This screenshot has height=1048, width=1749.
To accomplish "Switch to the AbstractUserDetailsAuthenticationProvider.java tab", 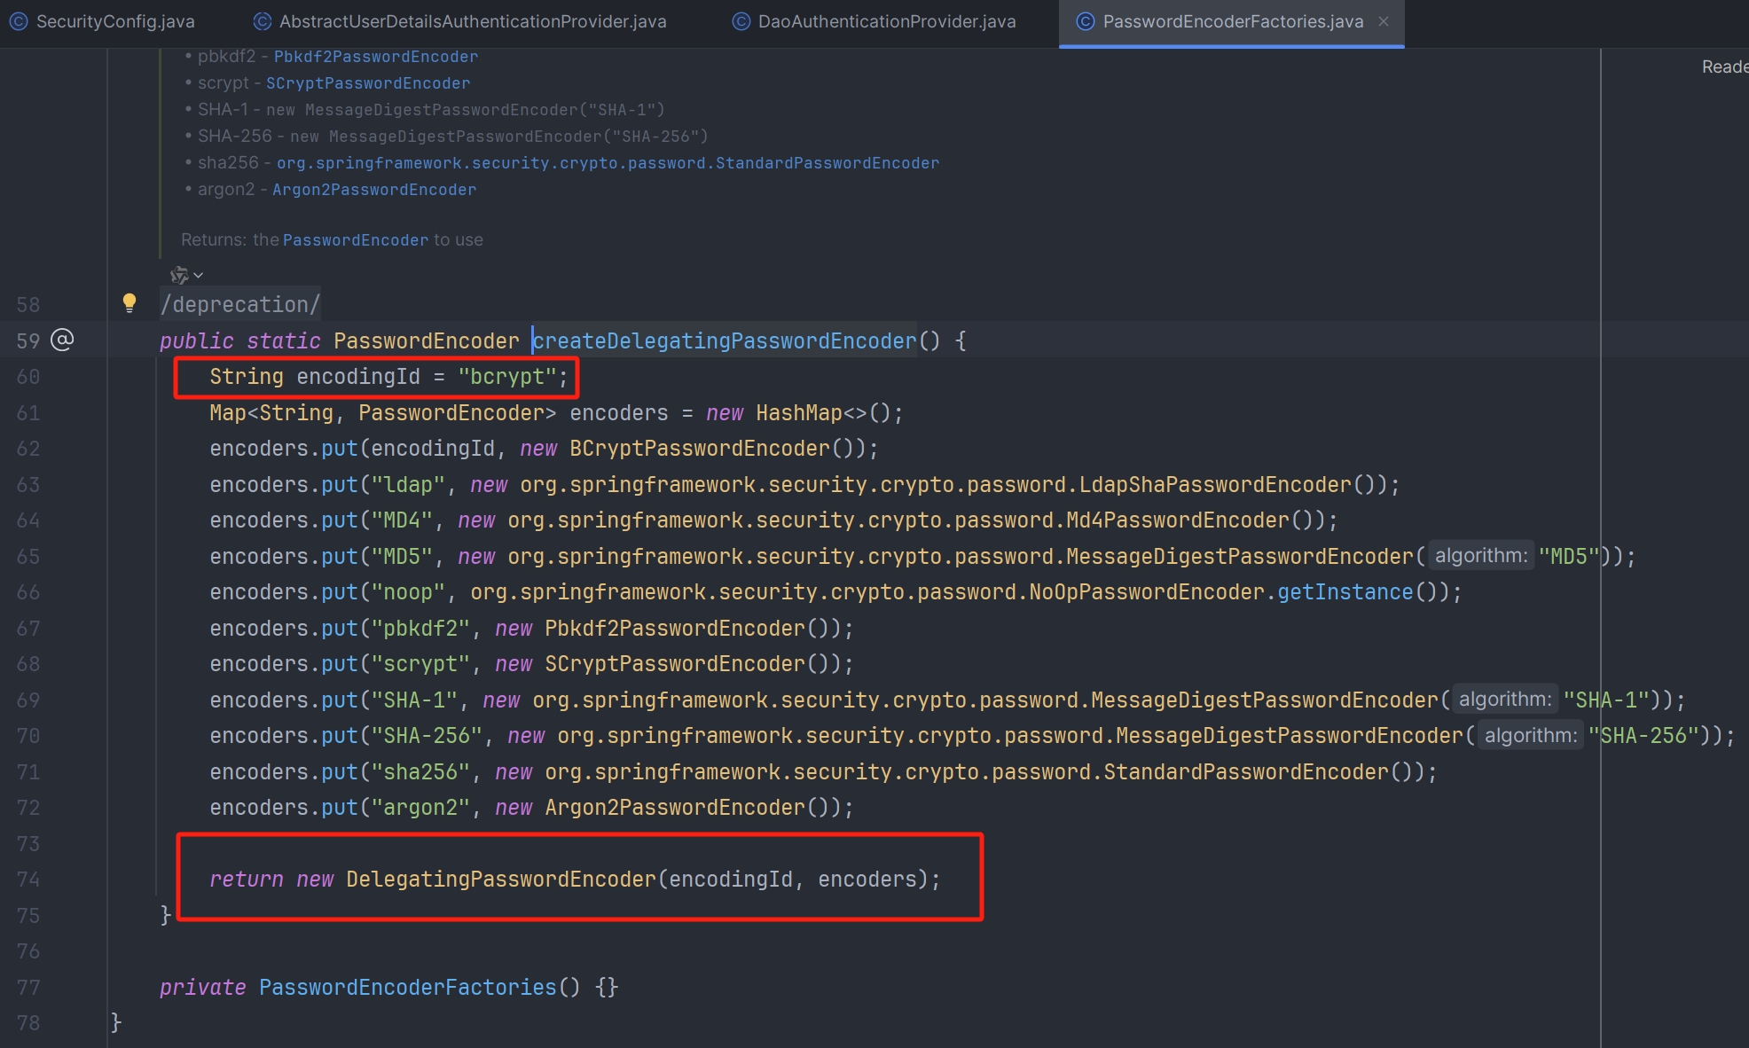I will click(473, 21).
